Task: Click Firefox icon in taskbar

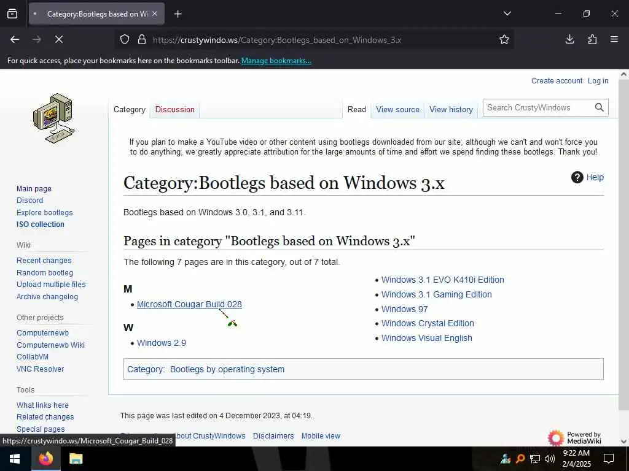Action: point(45,459)
